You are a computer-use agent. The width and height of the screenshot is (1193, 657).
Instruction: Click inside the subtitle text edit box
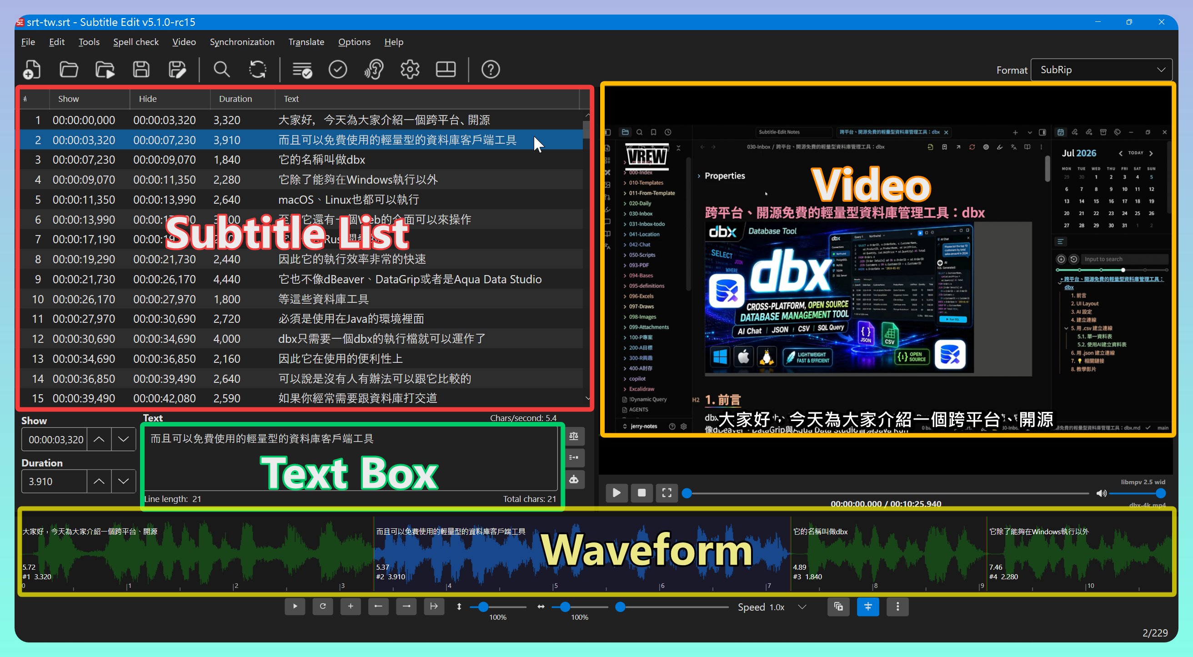[351, 458]
